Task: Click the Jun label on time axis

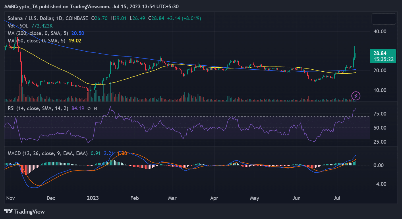Action: (x=297, y=198)
